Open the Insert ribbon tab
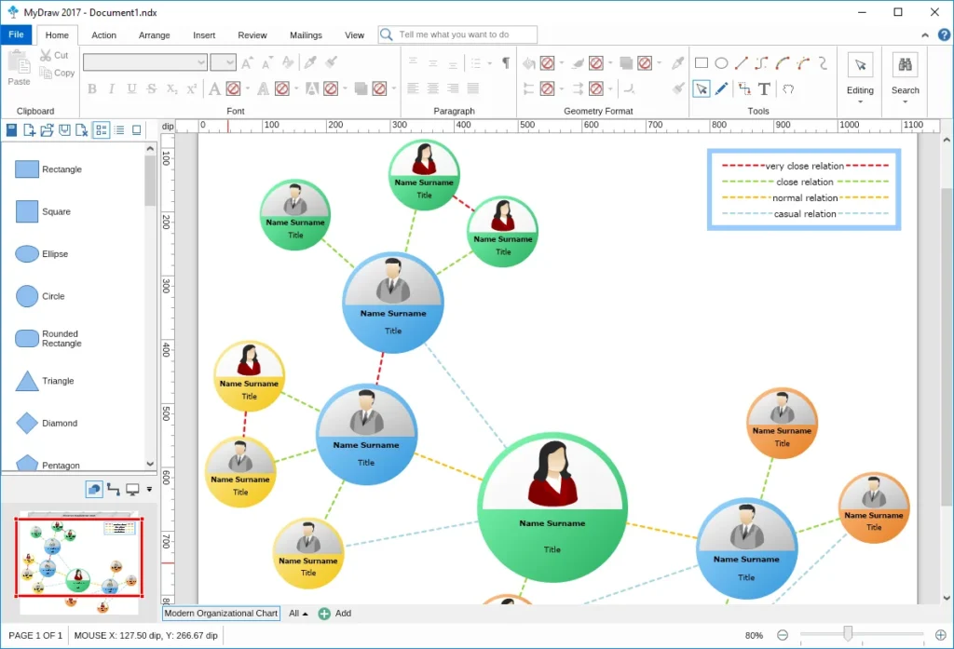Screen dimensions: 954x649 pos(204,34)
